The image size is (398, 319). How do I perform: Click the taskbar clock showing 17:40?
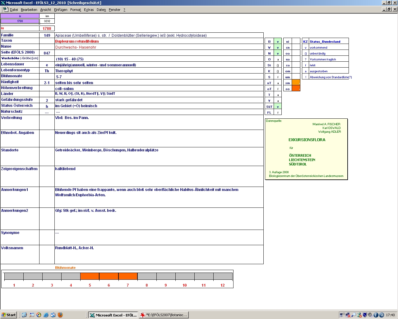click(390, 315)
